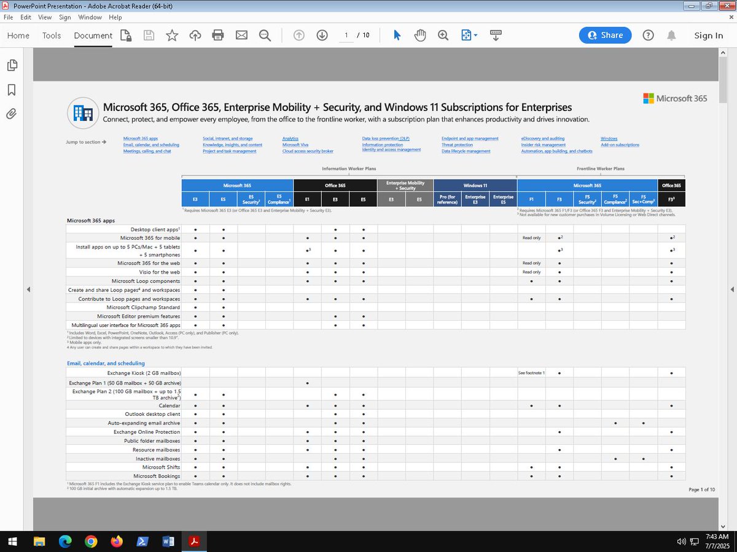Screen dimensions: 737x552
Task: Print the document with the printer icon
Action: pos(218,35)
